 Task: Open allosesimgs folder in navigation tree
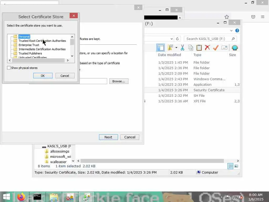[x=60, y=151]
